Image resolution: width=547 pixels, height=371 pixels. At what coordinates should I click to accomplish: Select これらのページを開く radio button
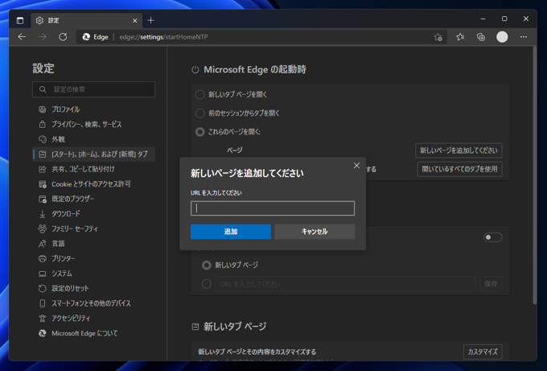pos(199,132)
